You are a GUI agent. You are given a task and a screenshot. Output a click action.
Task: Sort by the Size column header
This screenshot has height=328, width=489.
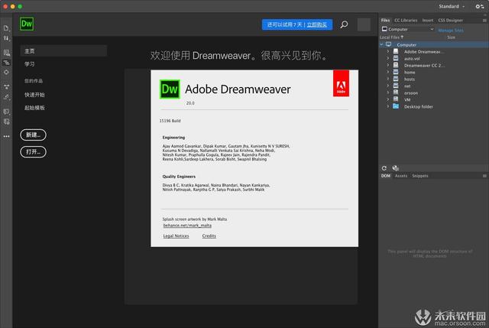451,37
